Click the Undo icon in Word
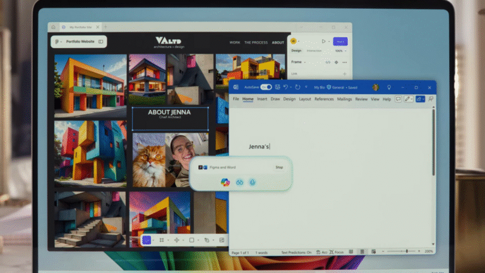 285,87
